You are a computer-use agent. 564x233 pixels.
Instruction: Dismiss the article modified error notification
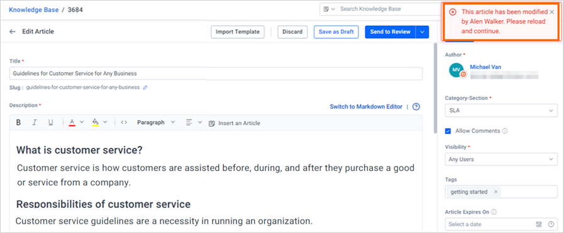click(x=552, y=12)
